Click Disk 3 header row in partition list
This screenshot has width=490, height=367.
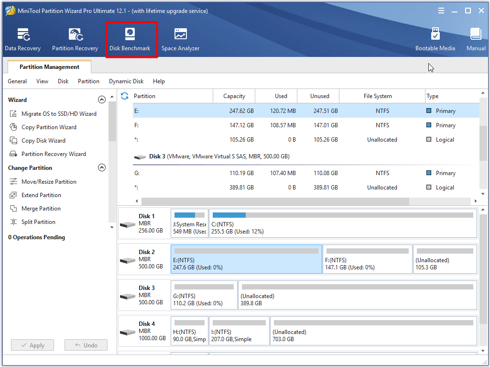306,156
